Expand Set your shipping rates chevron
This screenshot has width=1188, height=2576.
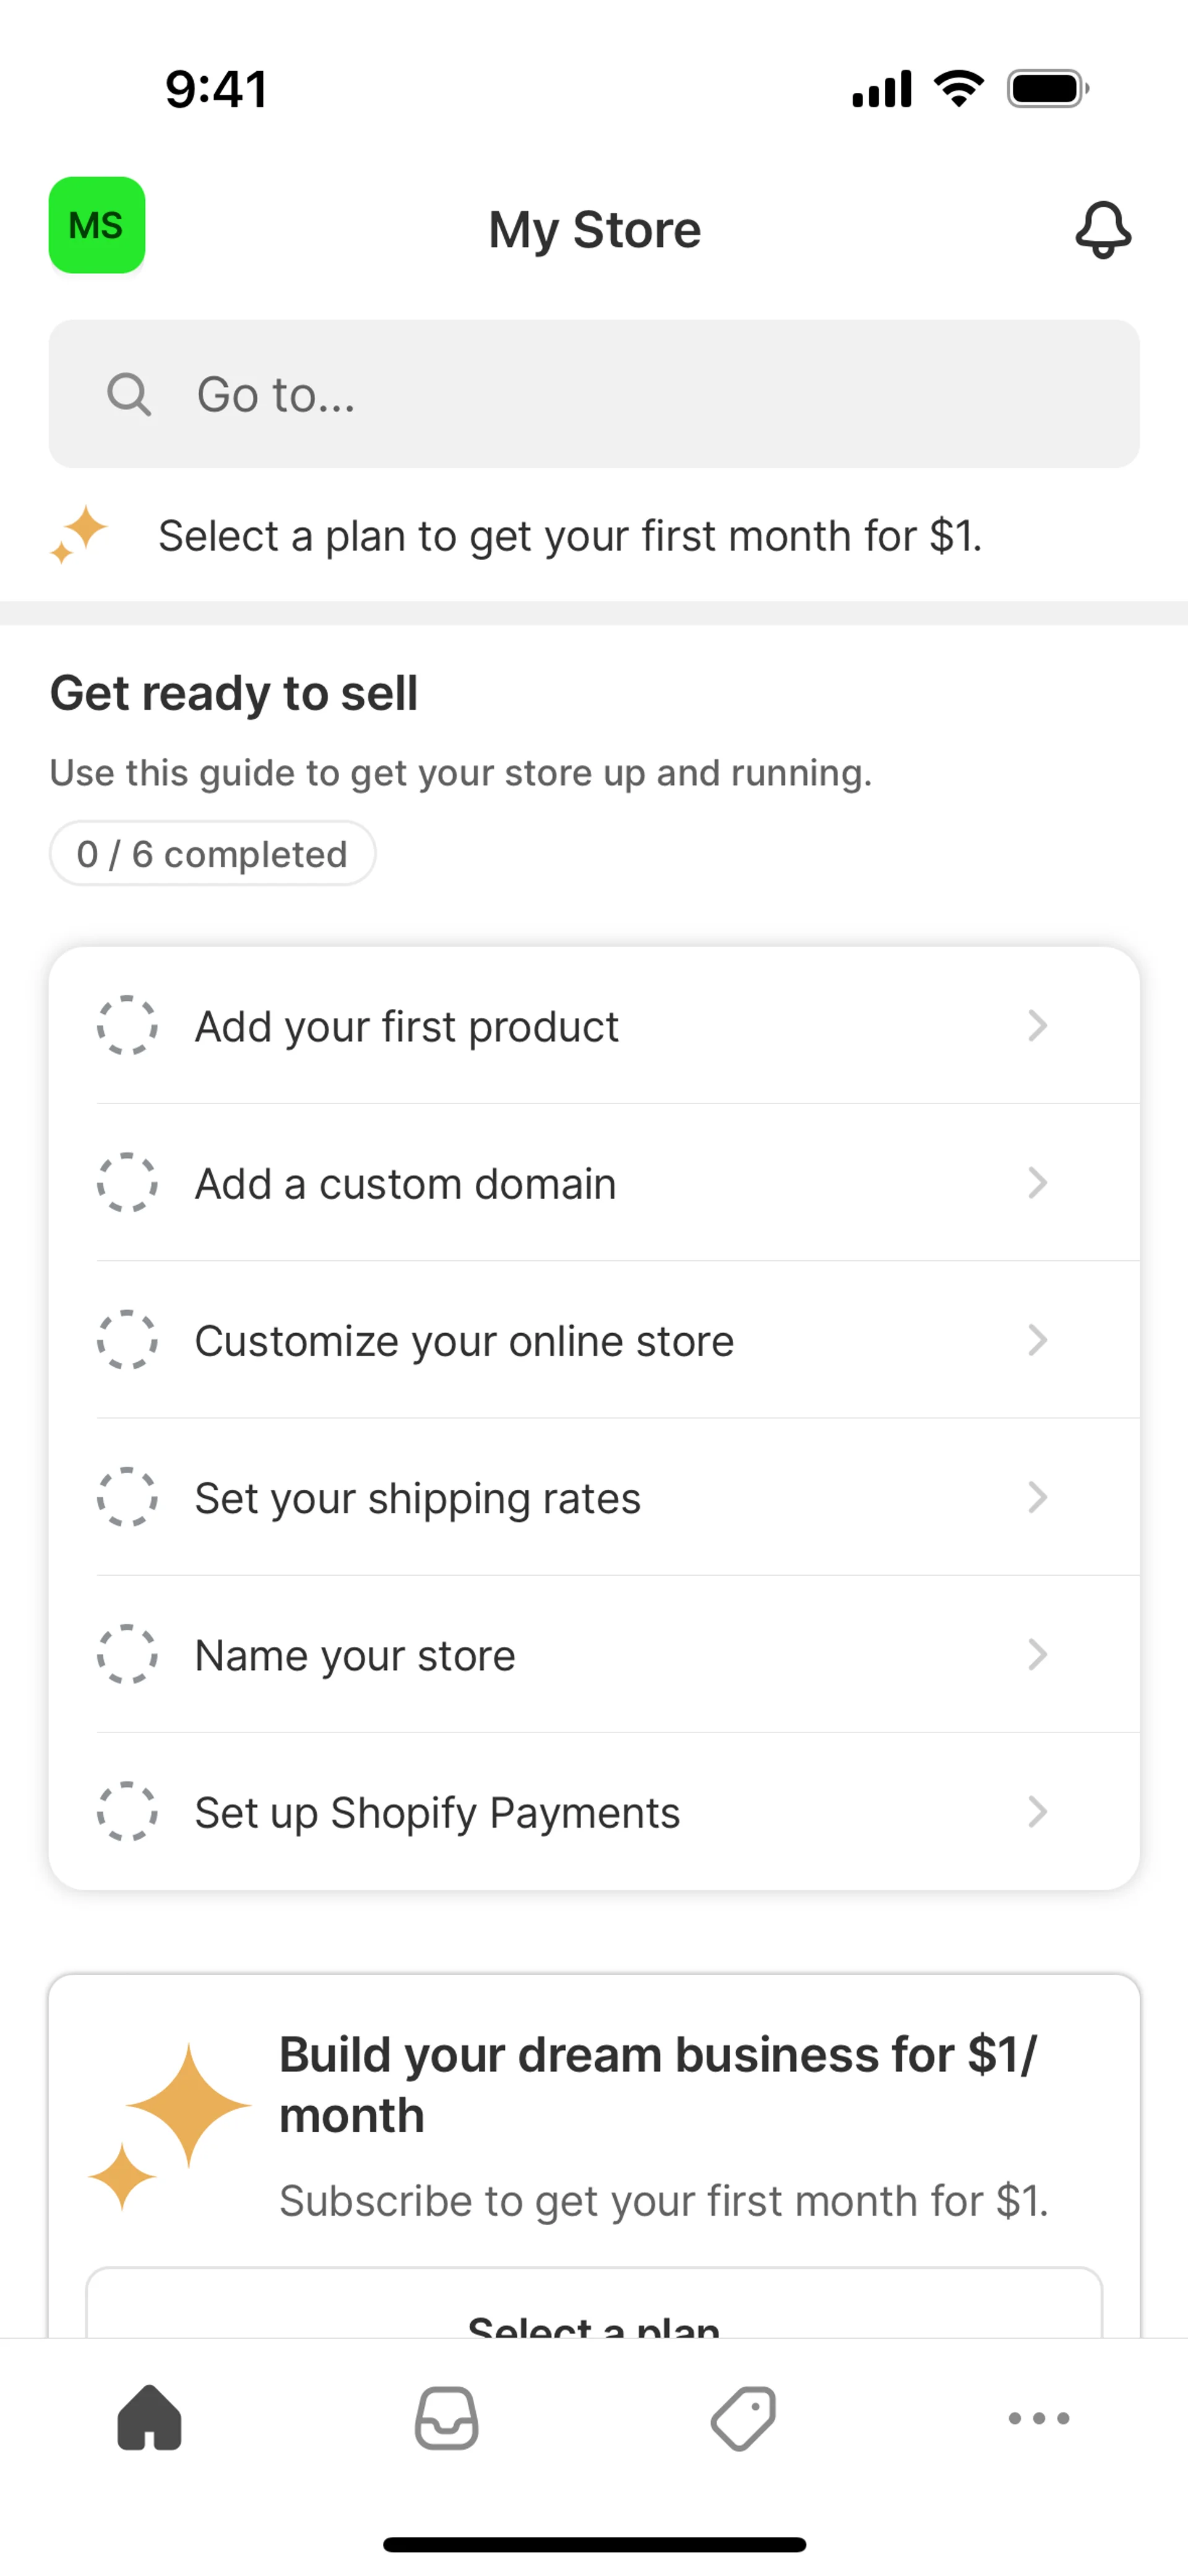(x=1037, y=1497)
